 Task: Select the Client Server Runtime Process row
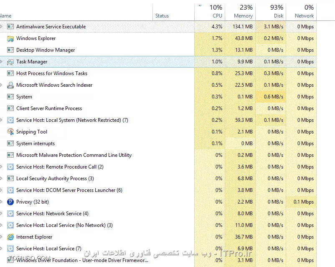click(158, 108)
